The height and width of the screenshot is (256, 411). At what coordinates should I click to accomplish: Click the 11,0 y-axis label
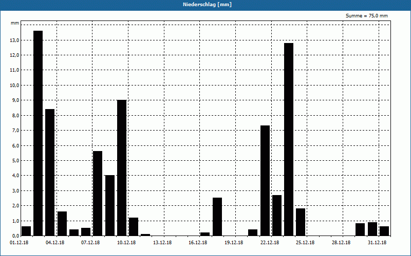(x=14, y=70)
